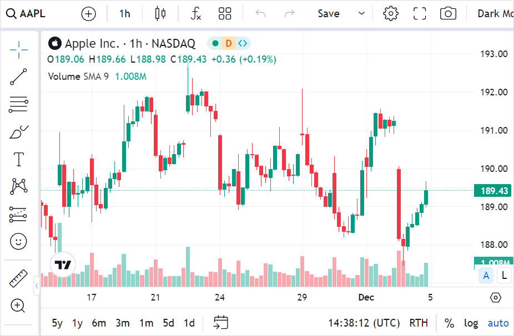Viewport: 514px width, 336px height.
Task: Select the ruler measure tool
Action: [19, 278]
